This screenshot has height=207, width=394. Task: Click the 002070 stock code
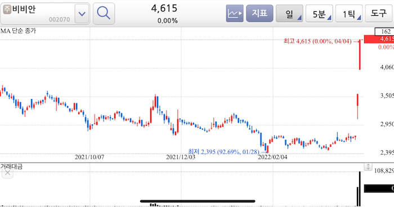pyautogui.click(x=59, y=19)
